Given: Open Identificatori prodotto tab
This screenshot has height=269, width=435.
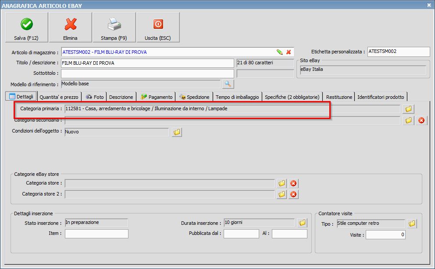Looking at the screenshot, I should point(381,97).
